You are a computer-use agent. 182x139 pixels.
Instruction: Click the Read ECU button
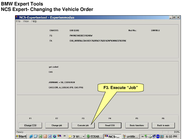(110, 125)
